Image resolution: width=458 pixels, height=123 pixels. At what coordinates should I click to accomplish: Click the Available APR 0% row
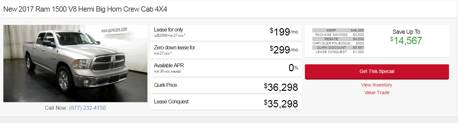click(x=226, y=68)
